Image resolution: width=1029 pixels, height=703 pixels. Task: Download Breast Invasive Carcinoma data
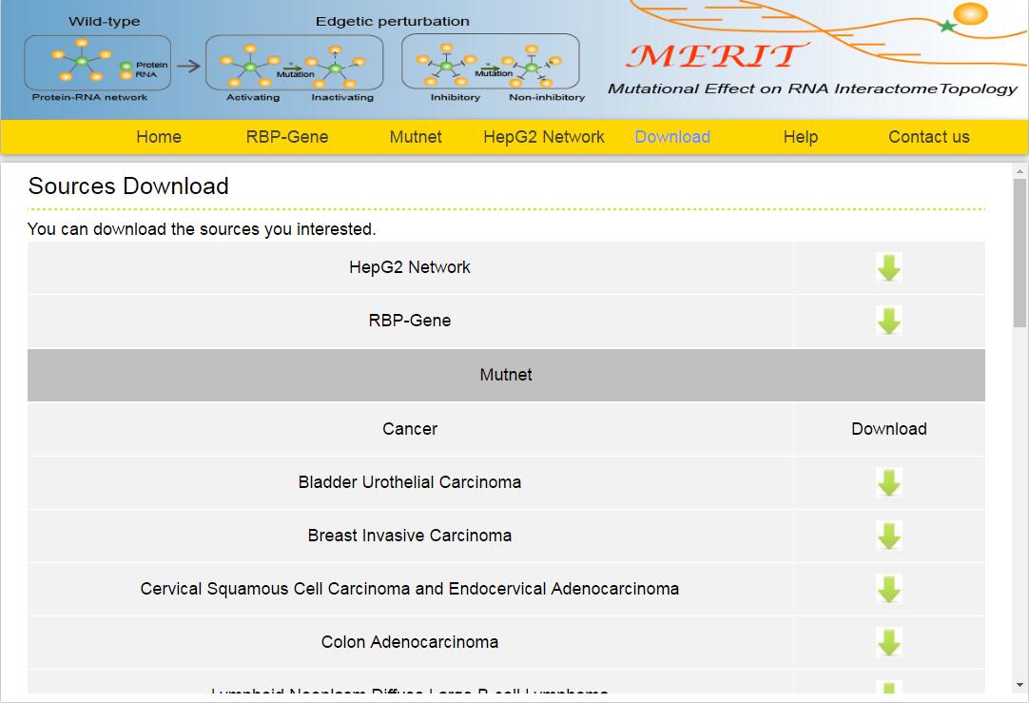pyautogui.click(x=888, y=536)
